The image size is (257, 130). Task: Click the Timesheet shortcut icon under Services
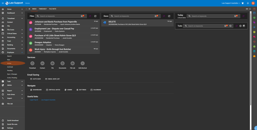[32, 63]
